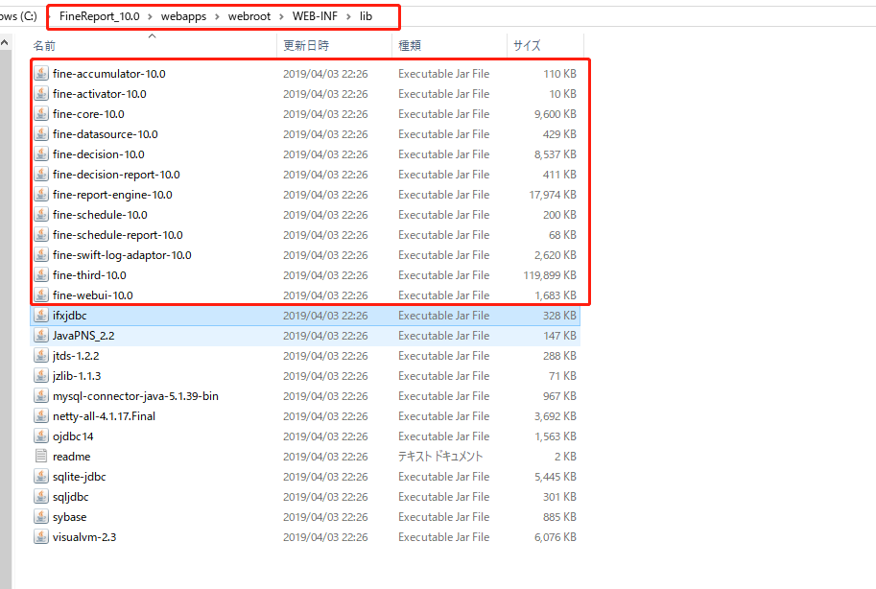
Task: Click the 119,899 KB size value
Action: coord(550,275)
